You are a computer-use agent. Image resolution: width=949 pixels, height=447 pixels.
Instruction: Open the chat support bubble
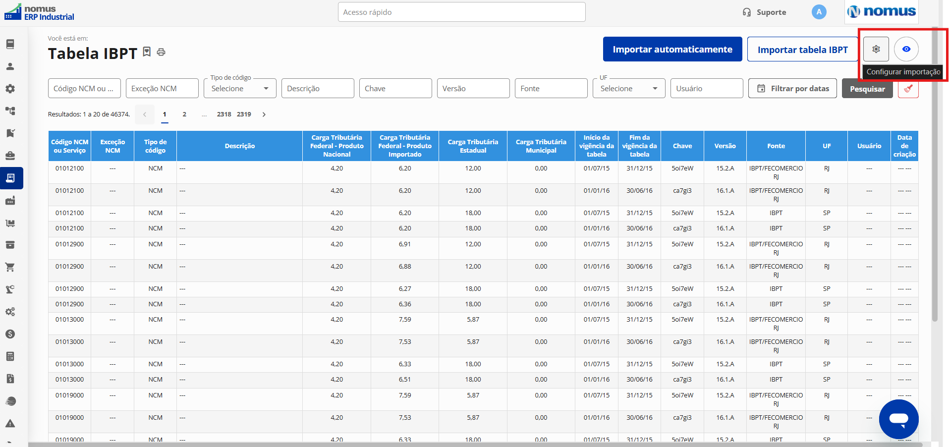tap(898, 419)
